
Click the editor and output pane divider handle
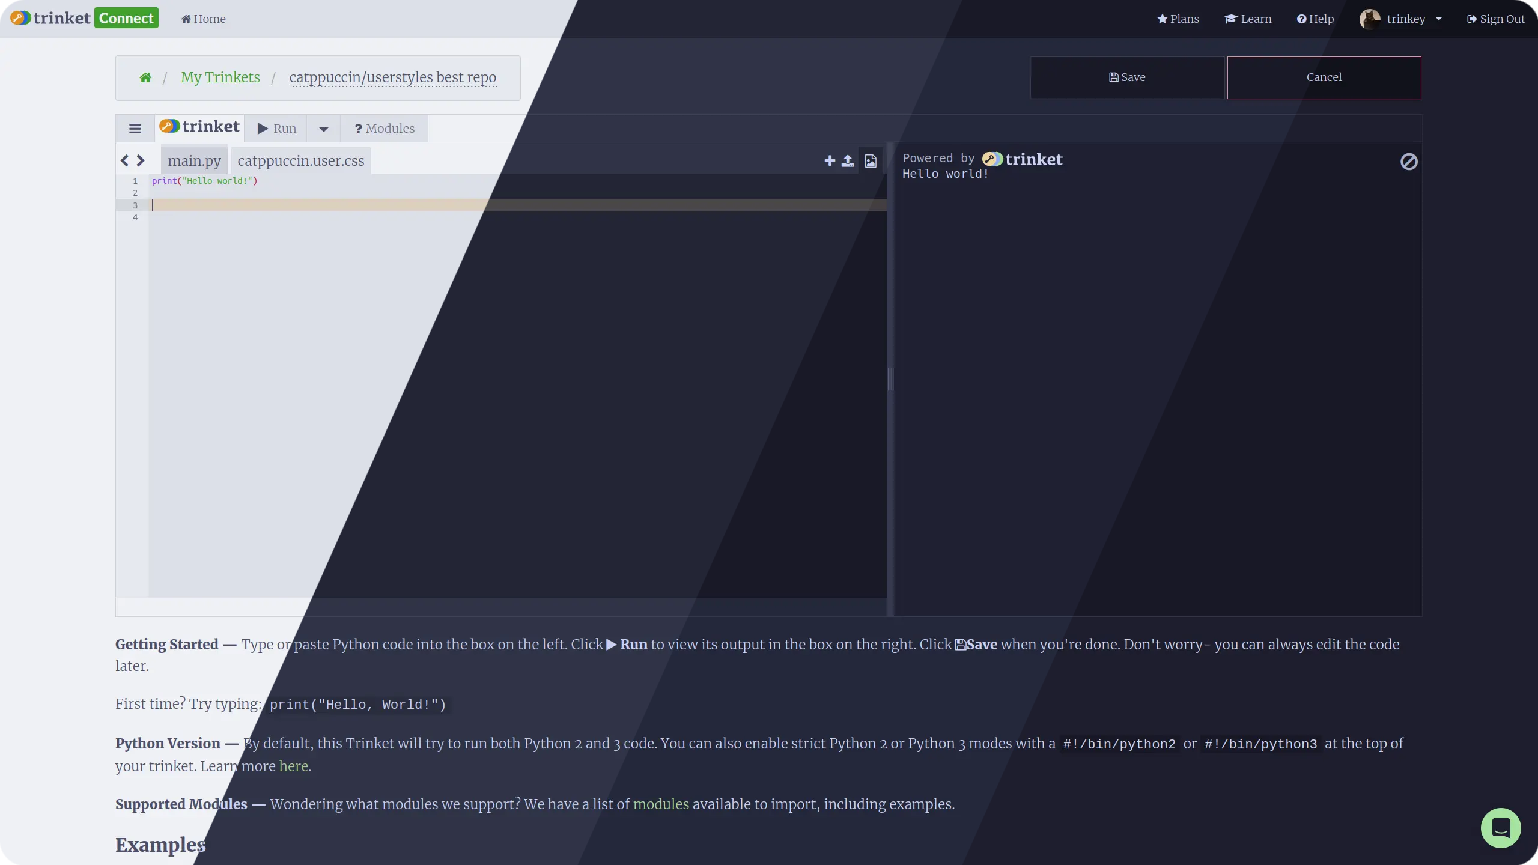(890, 379)
